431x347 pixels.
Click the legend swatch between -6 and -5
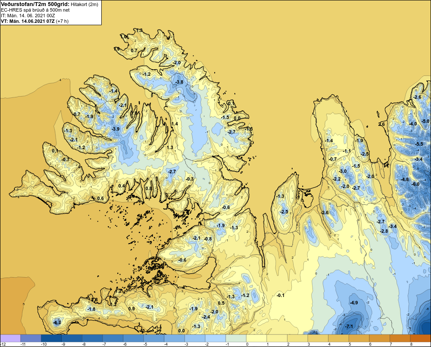(x=134, y=338)
